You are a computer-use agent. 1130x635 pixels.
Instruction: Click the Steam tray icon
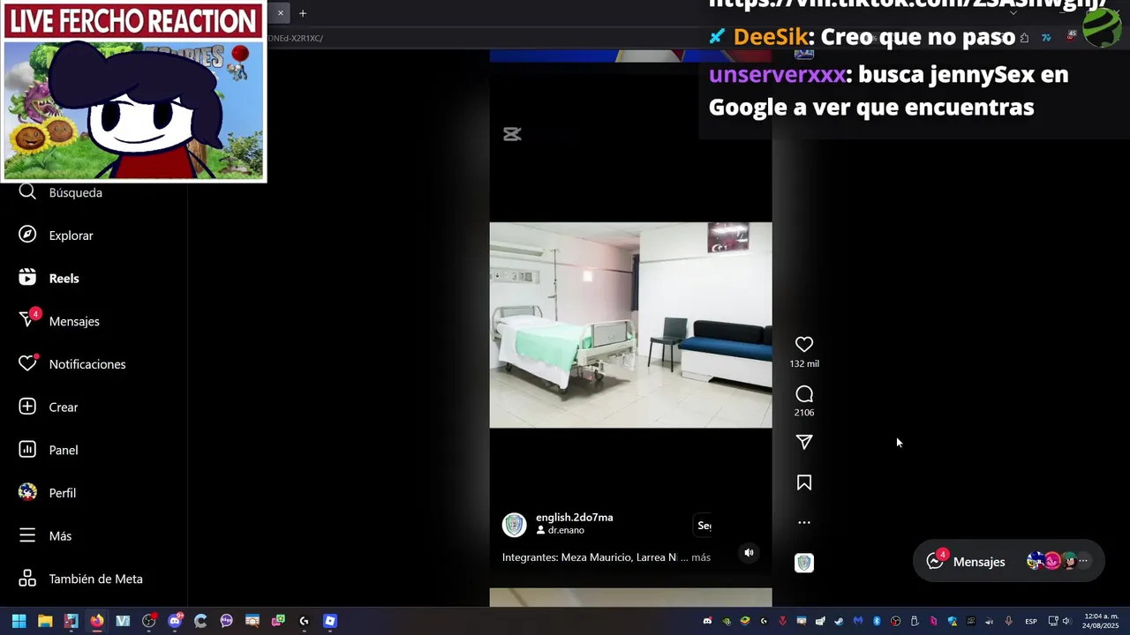[839, 621]
